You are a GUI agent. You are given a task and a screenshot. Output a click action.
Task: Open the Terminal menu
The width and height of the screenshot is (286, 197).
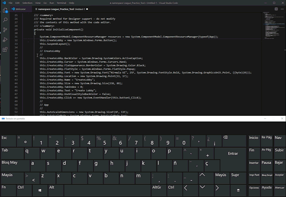tap(61, 2)
